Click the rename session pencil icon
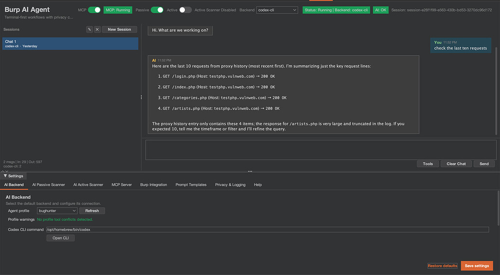Screen dimensions: 500x275 (x=89, y=29)
